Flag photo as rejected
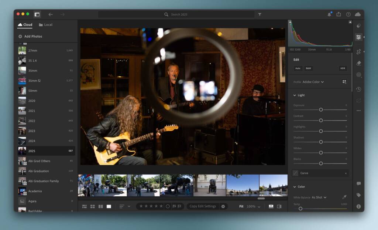This screenshot has height=230, width=378. tap(179, 206)
